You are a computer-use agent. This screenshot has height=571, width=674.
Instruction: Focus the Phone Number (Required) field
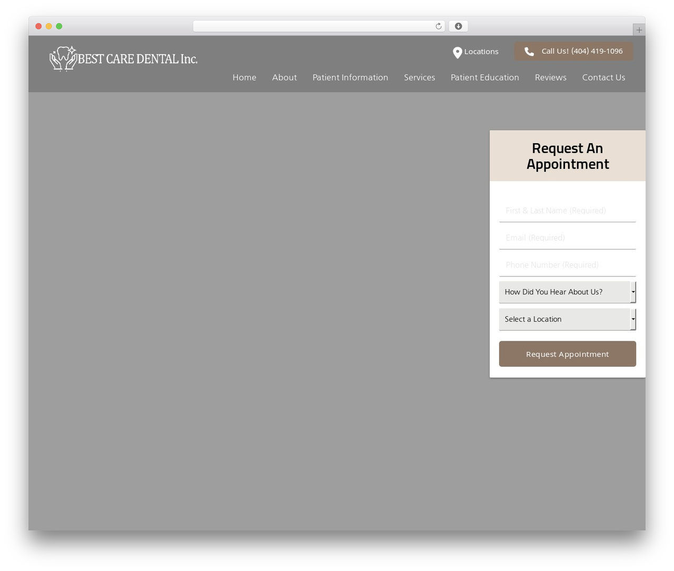(567, 265)
